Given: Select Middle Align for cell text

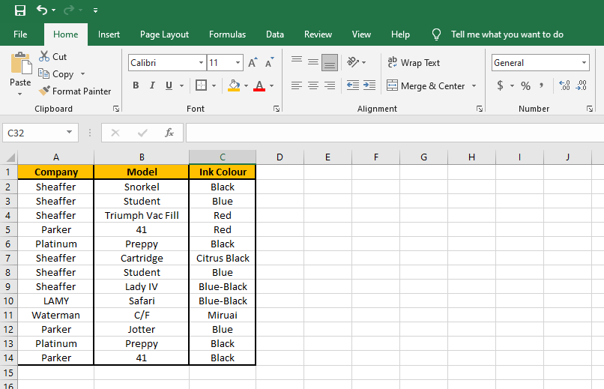Looking at the screenshot, I should coord(313,62).
